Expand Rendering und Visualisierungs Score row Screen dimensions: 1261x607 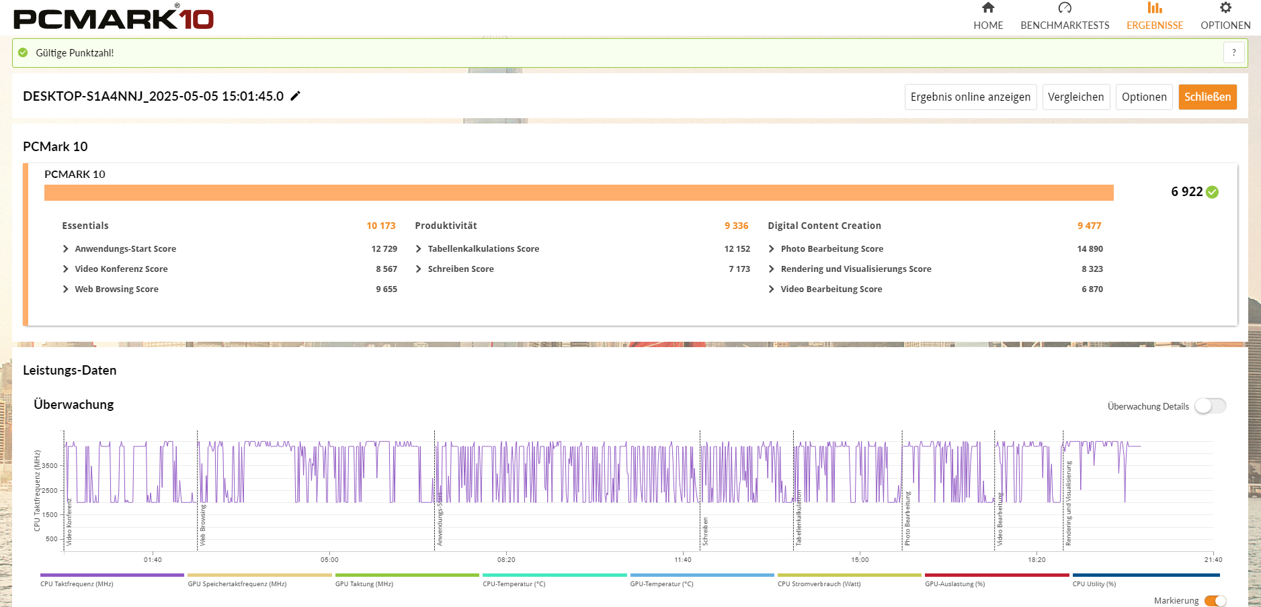tap(771, 269)
